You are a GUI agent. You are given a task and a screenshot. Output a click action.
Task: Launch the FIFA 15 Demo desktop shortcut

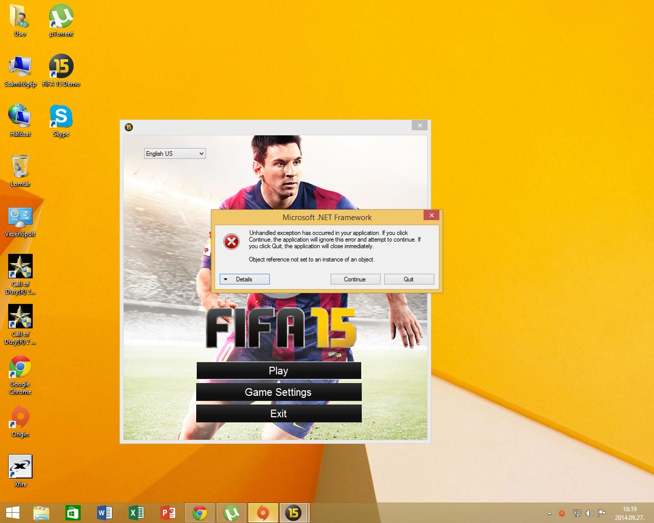click(61, 70)
